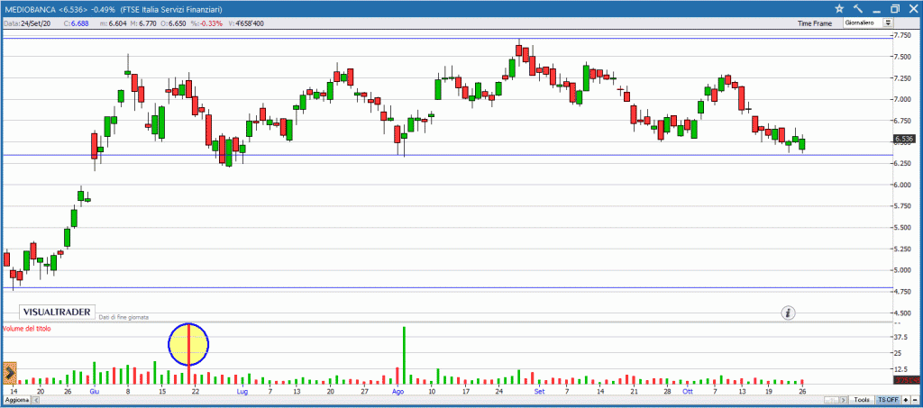Click the 'Set' month label on time axis

pyautogui.click(x=539, y=391)
